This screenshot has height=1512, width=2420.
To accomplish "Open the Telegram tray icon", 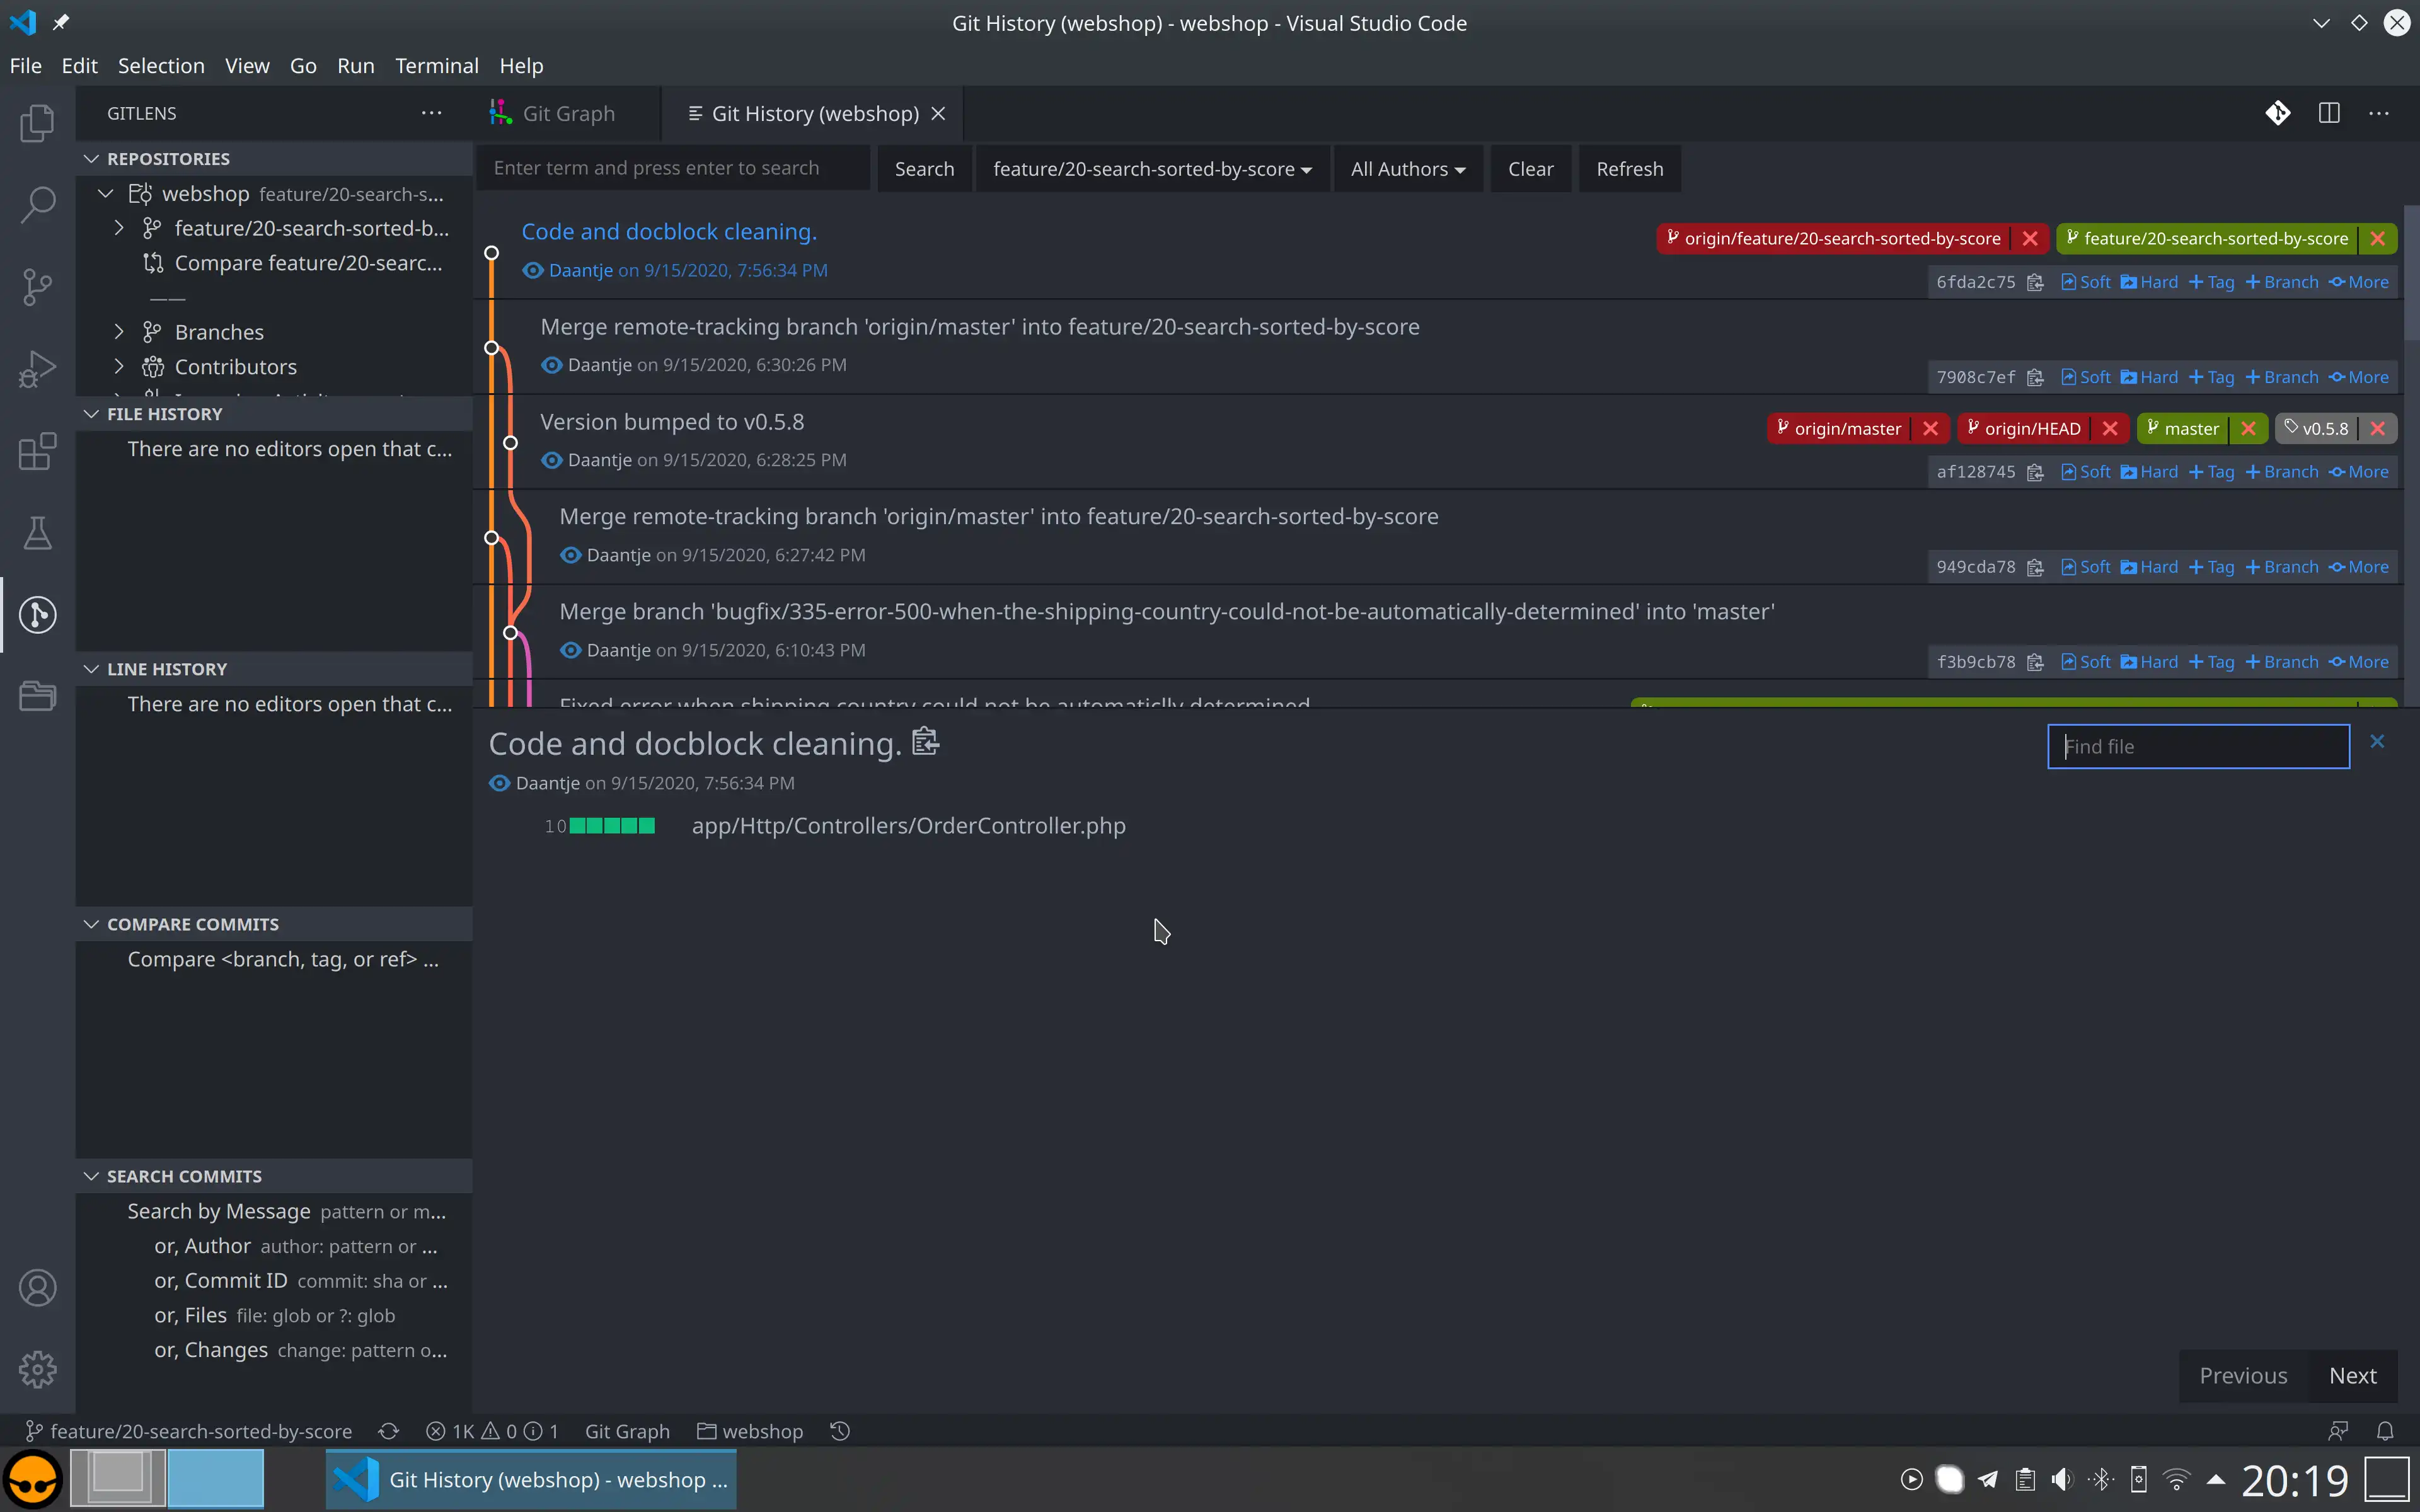I will point(1988,1479).
